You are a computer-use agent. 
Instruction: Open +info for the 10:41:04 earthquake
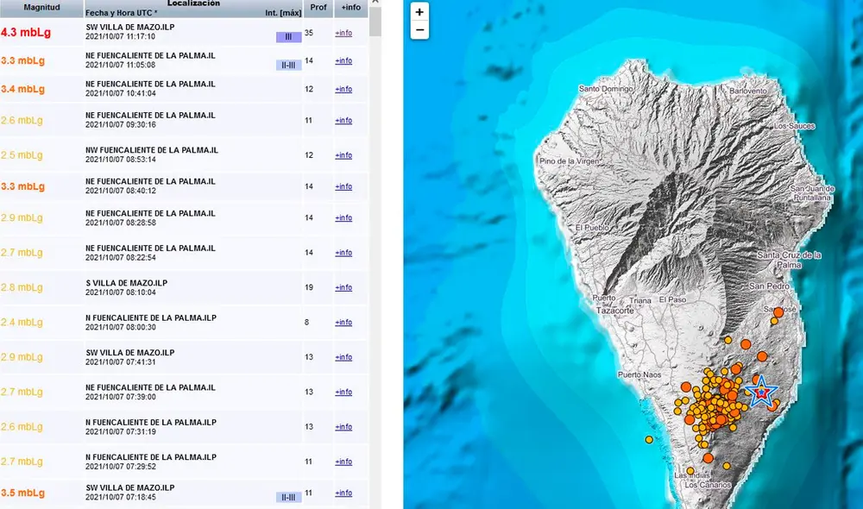click(x=343, y=90)
